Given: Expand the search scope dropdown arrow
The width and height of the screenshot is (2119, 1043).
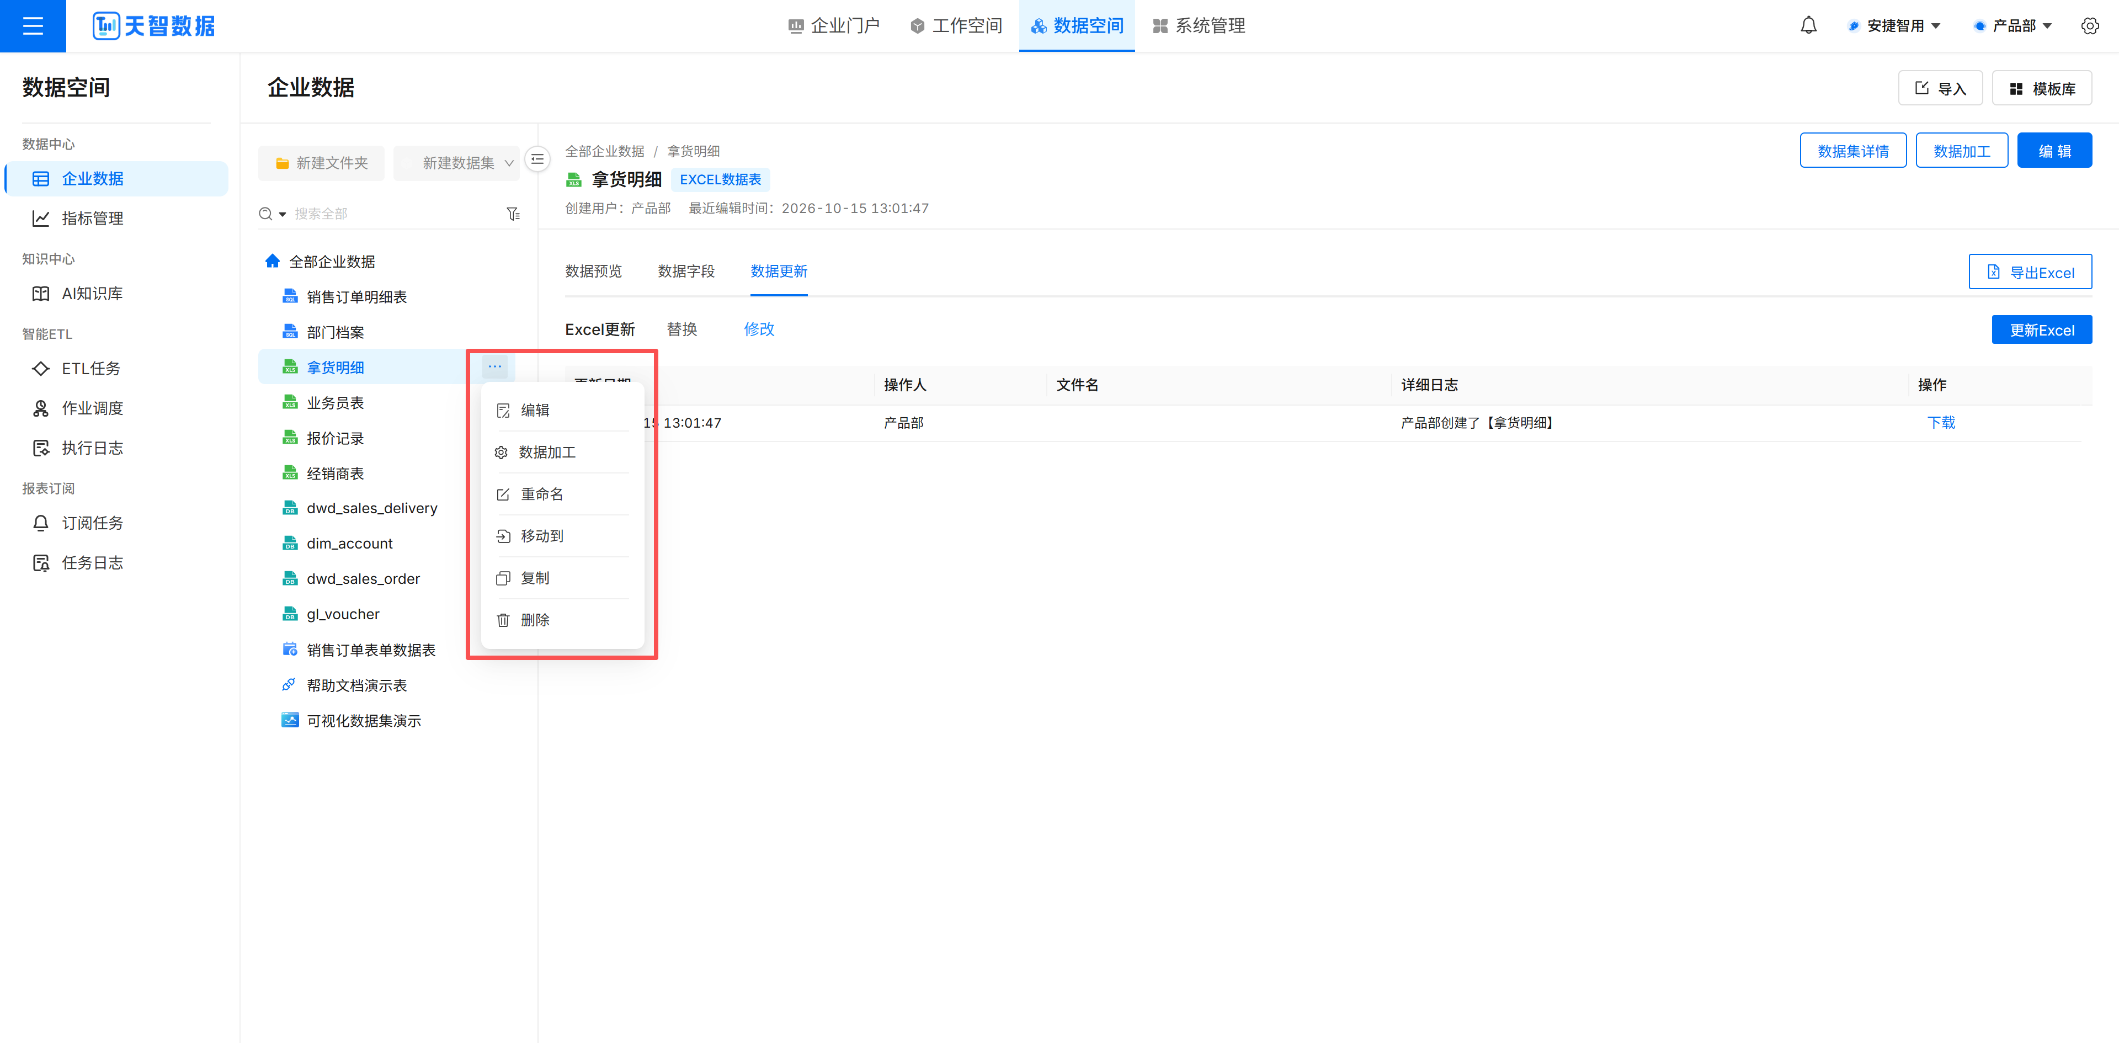Looking at the screenshot, I should coord(282,214).
